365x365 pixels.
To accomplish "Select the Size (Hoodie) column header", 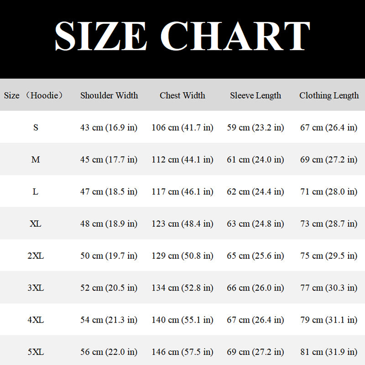I will [34, 95].
